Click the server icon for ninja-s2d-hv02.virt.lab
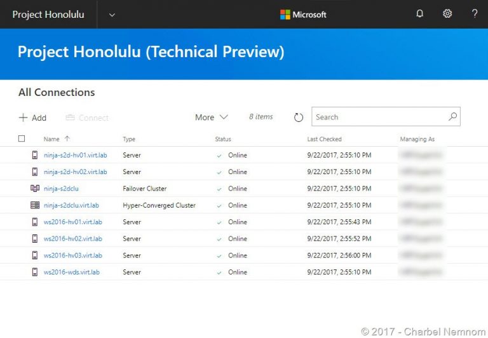 pyautogui.click(x=35, y=172)
